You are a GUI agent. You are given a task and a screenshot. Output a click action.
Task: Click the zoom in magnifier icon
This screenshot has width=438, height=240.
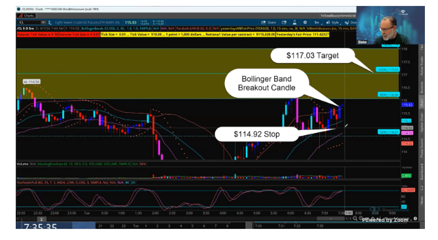click(361, 218)
